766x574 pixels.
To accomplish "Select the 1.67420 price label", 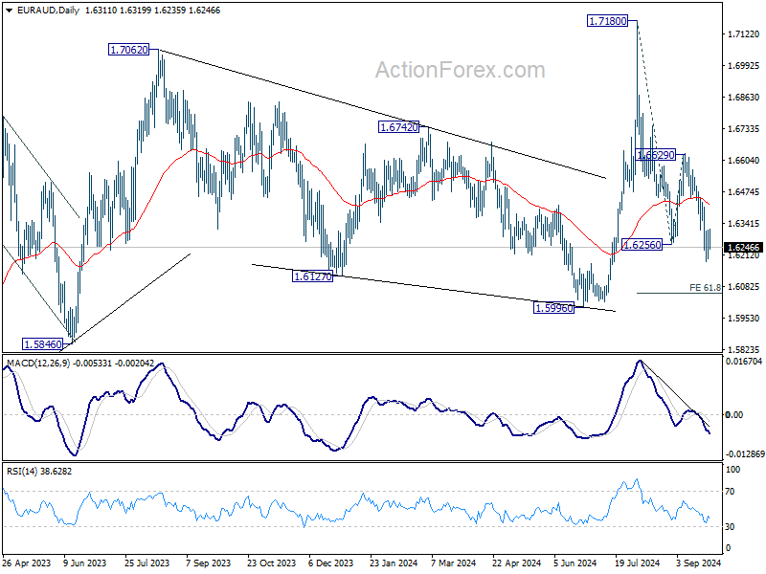I will (399, 127).
